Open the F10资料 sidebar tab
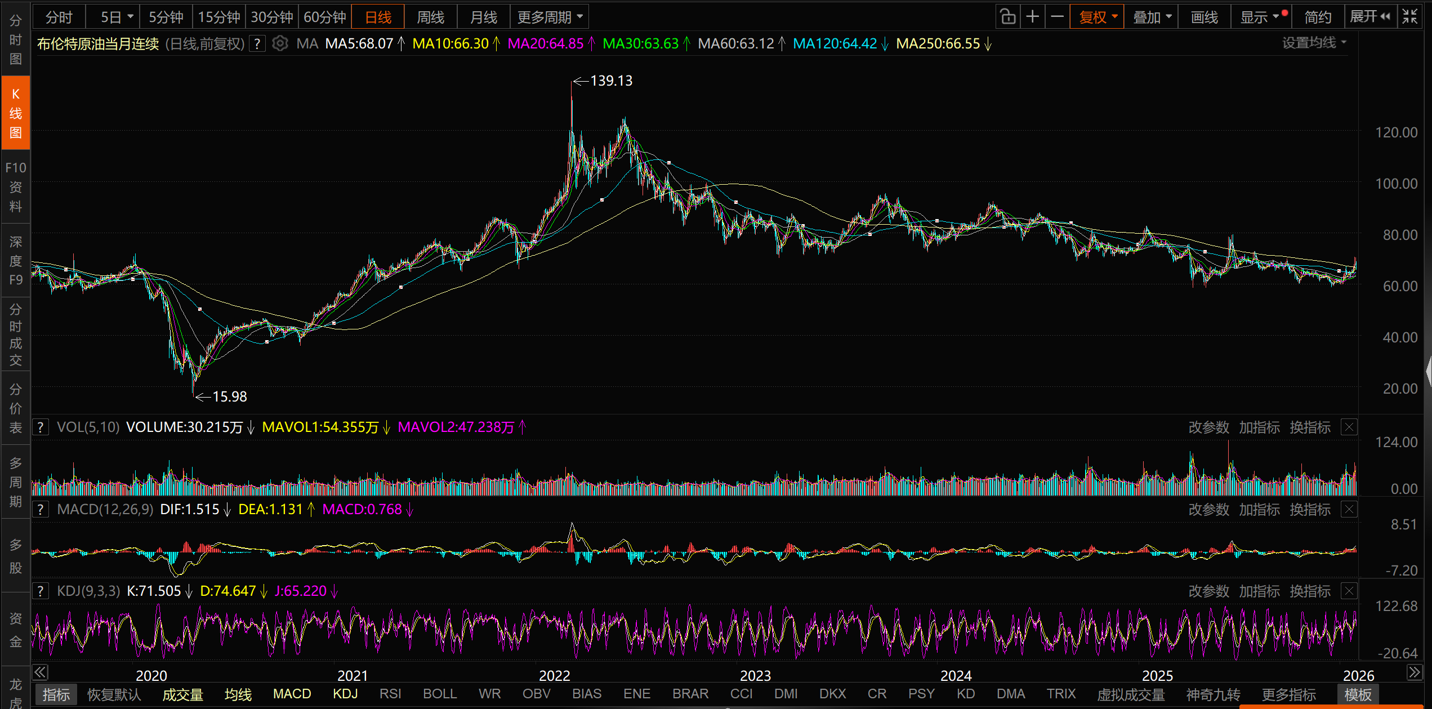Screen dimensions: 1432x709 [x=16, y=187]
